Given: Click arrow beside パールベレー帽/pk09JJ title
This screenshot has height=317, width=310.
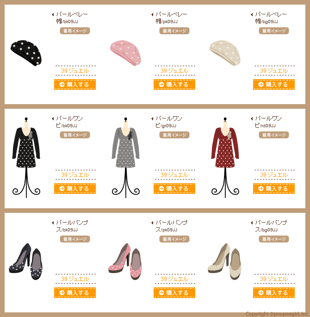Looking at the screenshot, I should point(152,14).
